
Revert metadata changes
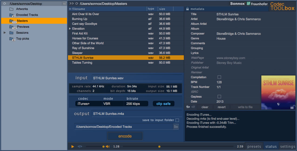click(222, 107)
